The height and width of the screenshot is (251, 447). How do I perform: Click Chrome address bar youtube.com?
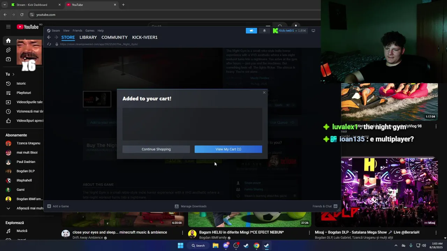pyautogui.click(x=46, y=15)
